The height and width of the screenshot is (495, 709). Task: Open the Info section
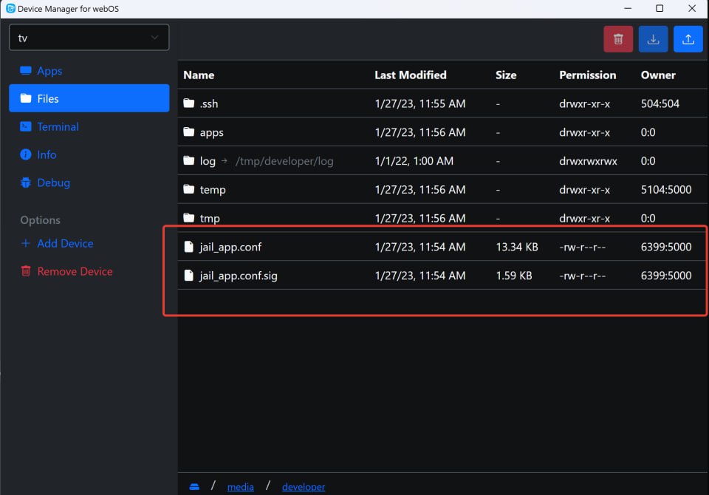47,155
